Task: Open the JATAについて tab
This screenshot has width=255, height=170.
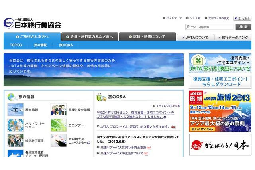Action: (195, 37)
